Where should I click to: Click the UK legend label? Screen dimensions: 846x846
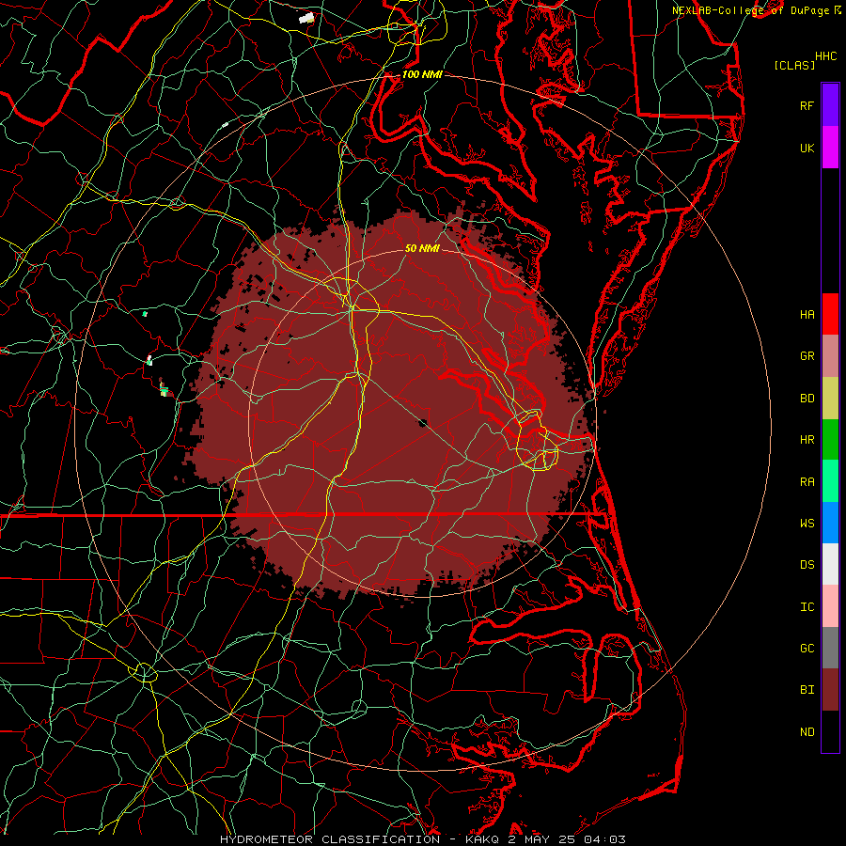[x=807, y=148]
